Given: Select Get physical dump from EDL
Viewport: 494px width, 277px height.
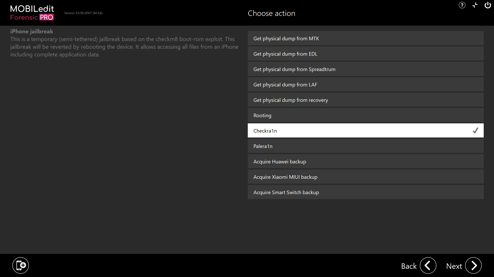Looking at the screenshot, I should pos(365,54).
